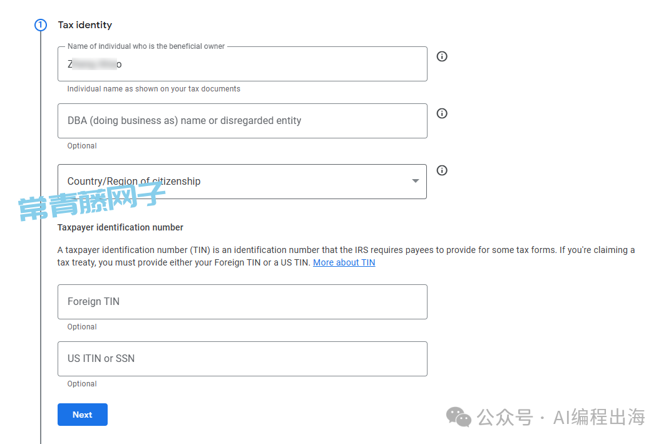The height and width of the screenshot is (444, 666).
Task: Click into the US ITIN or SSN field
Action: [242, 359]
